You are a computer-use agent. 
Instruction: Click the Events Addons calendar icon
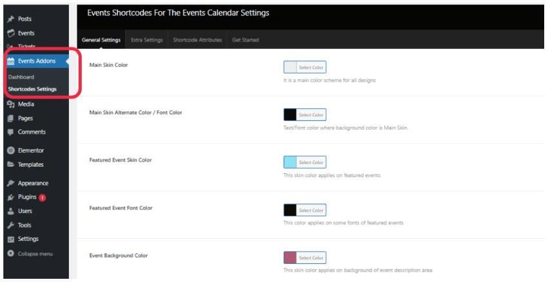tap(11, 61)
